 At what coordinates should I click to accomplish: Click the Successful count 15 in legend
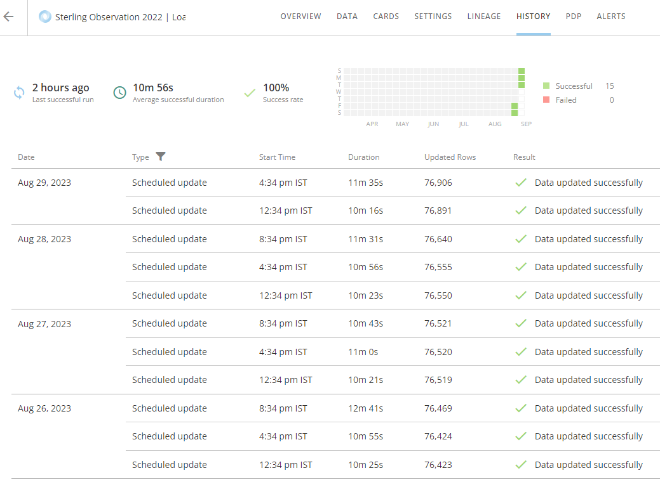click(609, 86)
